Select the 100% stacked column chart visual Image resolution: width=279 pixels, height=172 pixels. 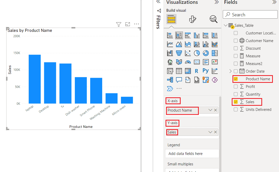(215, 35)
